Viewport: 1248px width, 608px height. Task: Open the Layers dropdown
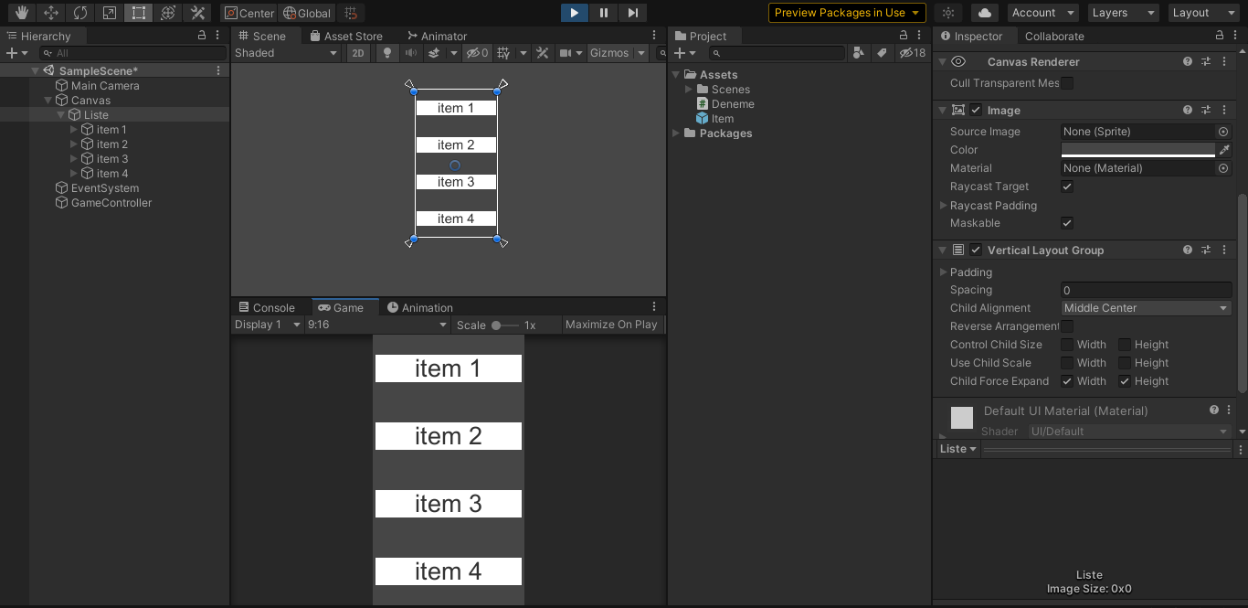[1123, 13]
